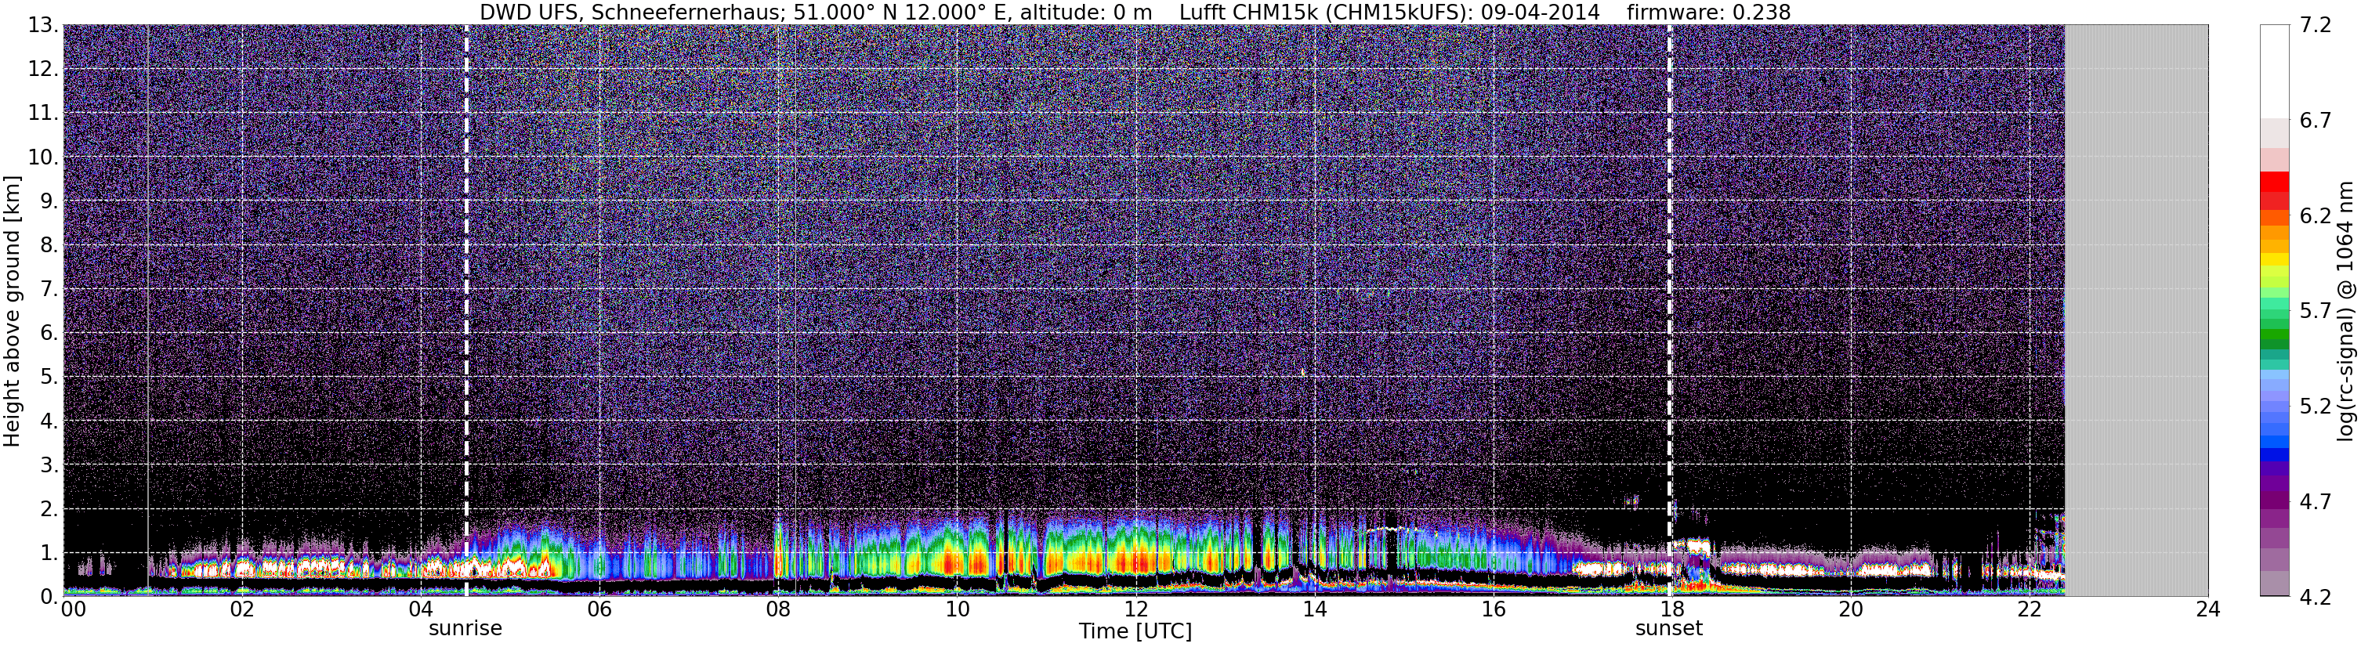Click the colorbar tick value 6.2
2361x647 pixels.
pyautogui.click(x=2316, y=216)
